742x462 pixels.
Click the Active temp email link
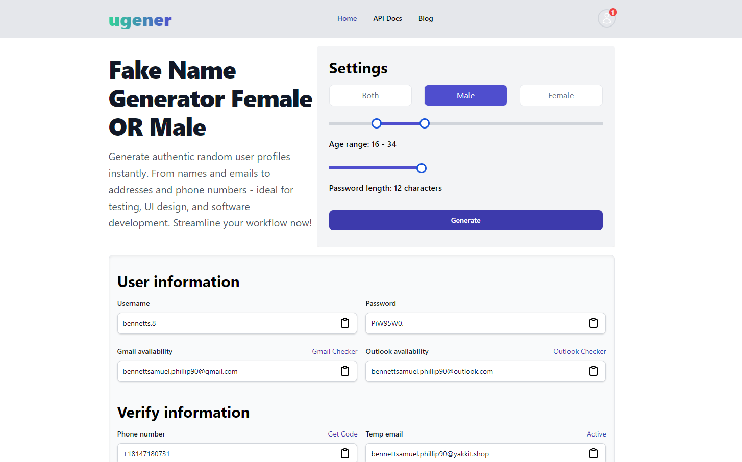[597, 434]
